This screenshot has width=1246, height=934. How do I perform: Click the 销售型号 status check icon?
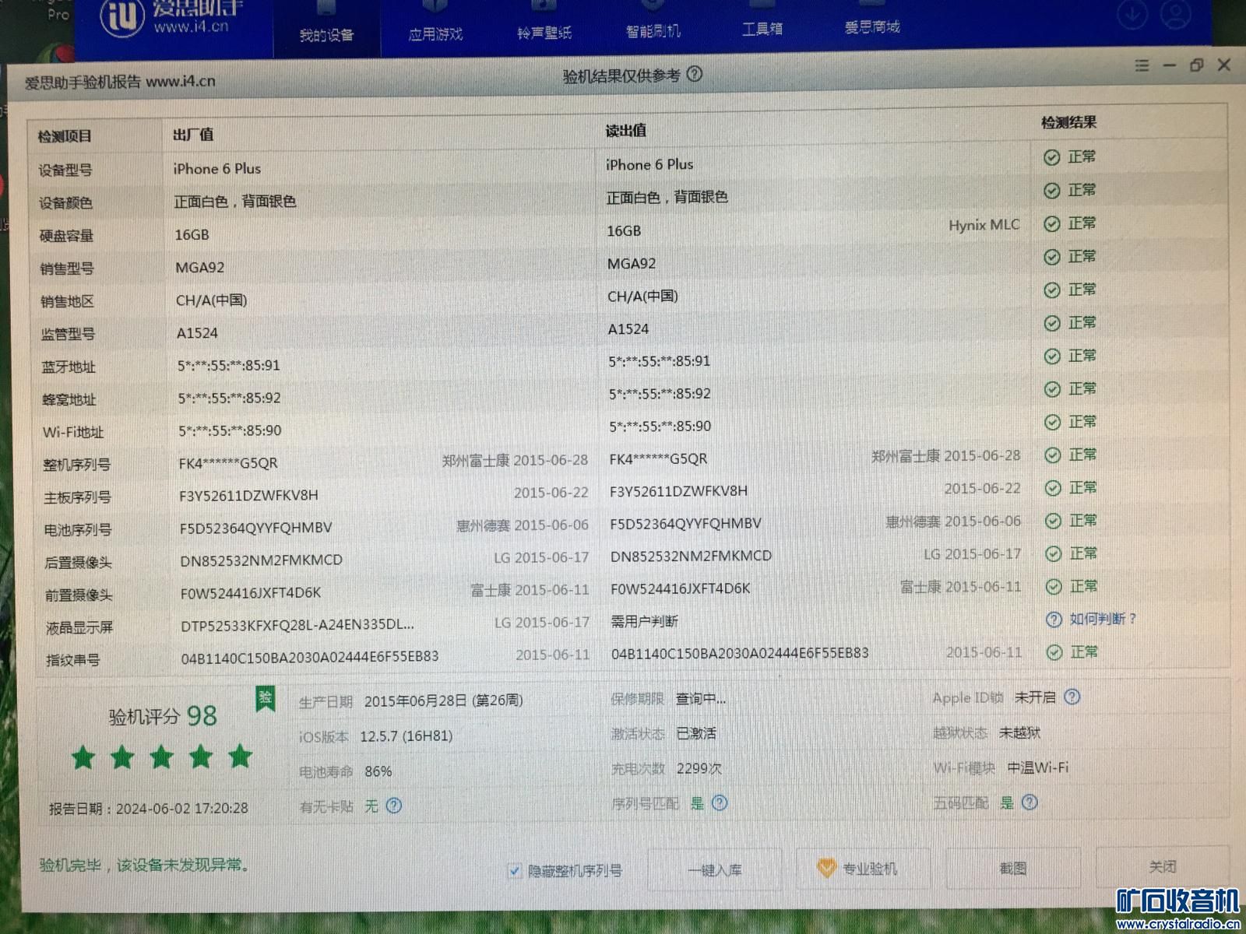click(x=1051, y=257)
